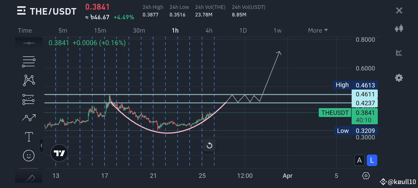418x188 pixels.
Task: Open the emoji sticker tool
Action: (29, 156)
